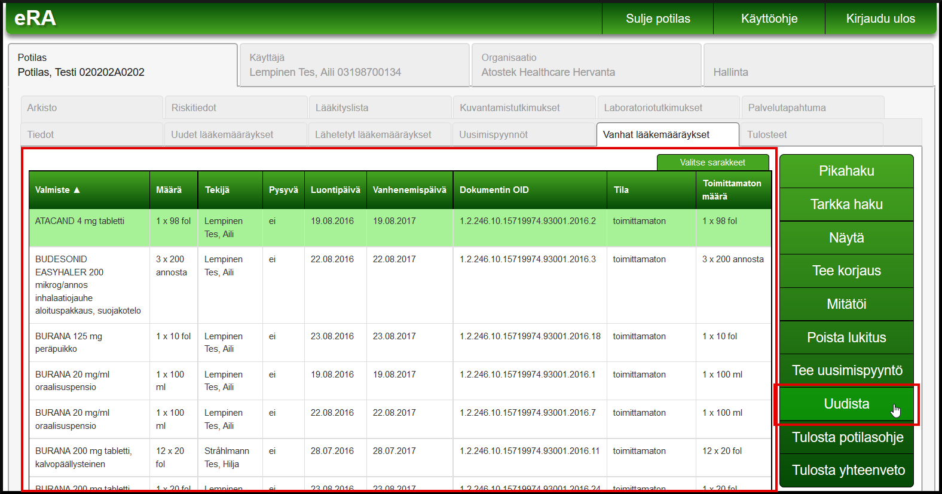Image resolution: width=942 pixels, height=494 pixels.
Task: Sort by the Tekijä column header
Action: (230, 190)
